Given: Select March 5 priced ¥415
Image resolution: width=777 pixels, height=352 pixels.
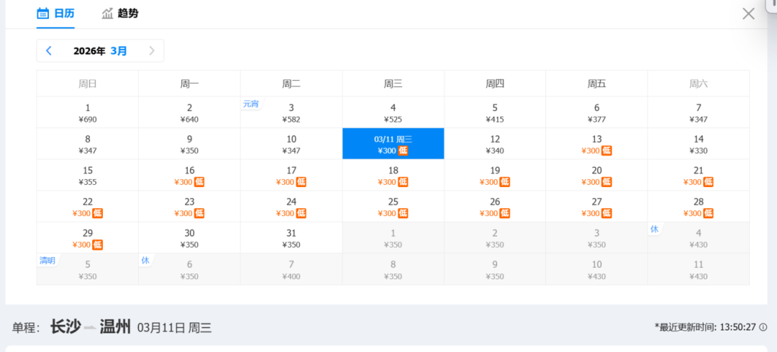Looking at the screenshot, I should coord(495,112).
